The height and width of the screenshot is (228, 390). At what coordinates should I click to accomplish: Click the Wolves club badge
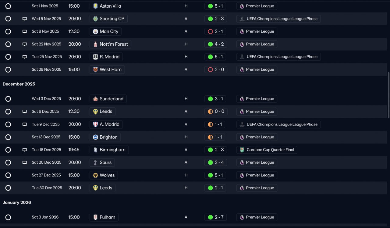tap(95, 175)
